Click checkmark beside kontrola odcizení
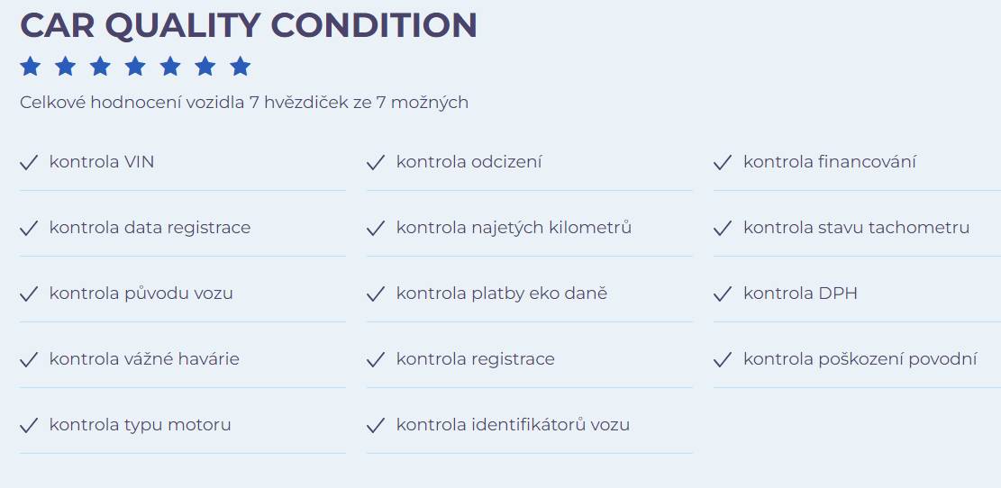 pos(376,163)
